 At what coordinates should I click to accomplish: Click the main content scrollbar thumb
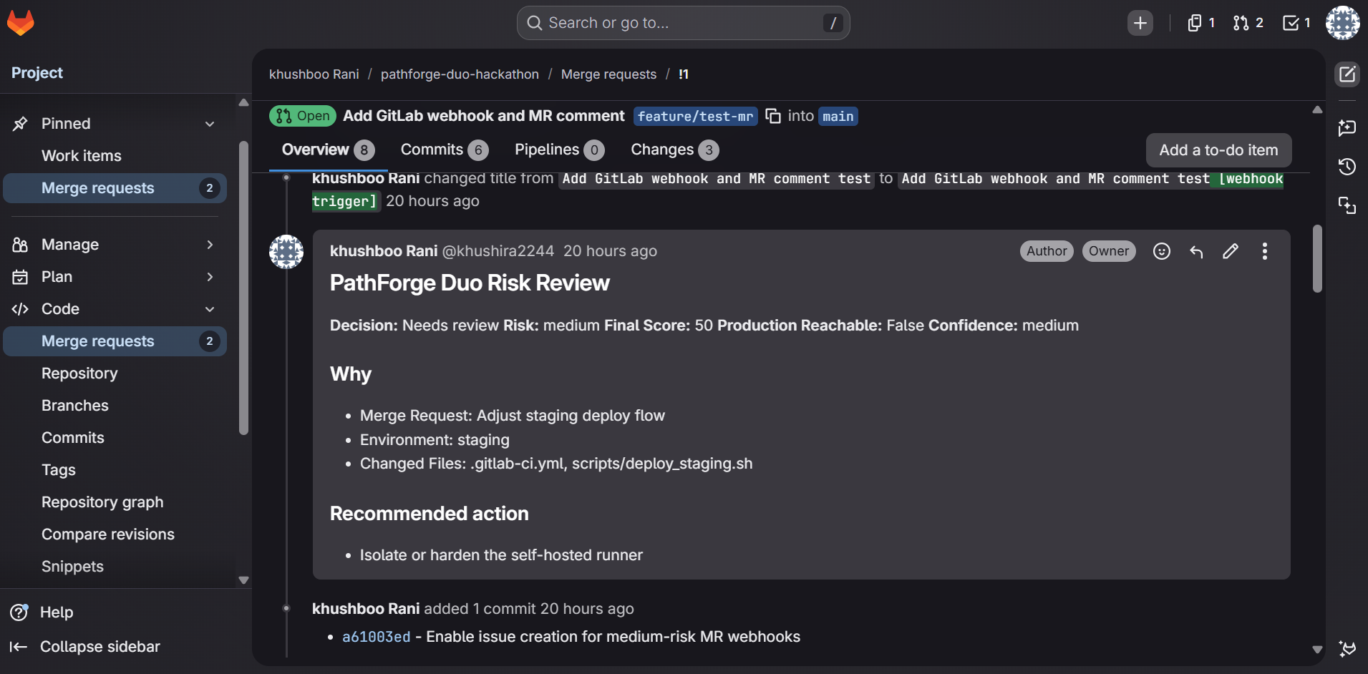point(1317,258)
